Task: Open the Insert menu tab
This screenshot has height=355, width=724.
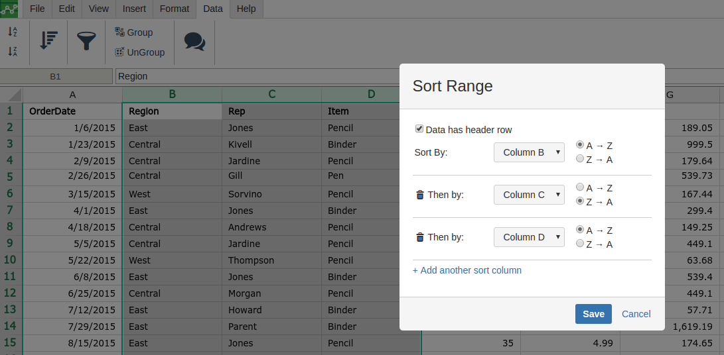Action: [135, 9]
